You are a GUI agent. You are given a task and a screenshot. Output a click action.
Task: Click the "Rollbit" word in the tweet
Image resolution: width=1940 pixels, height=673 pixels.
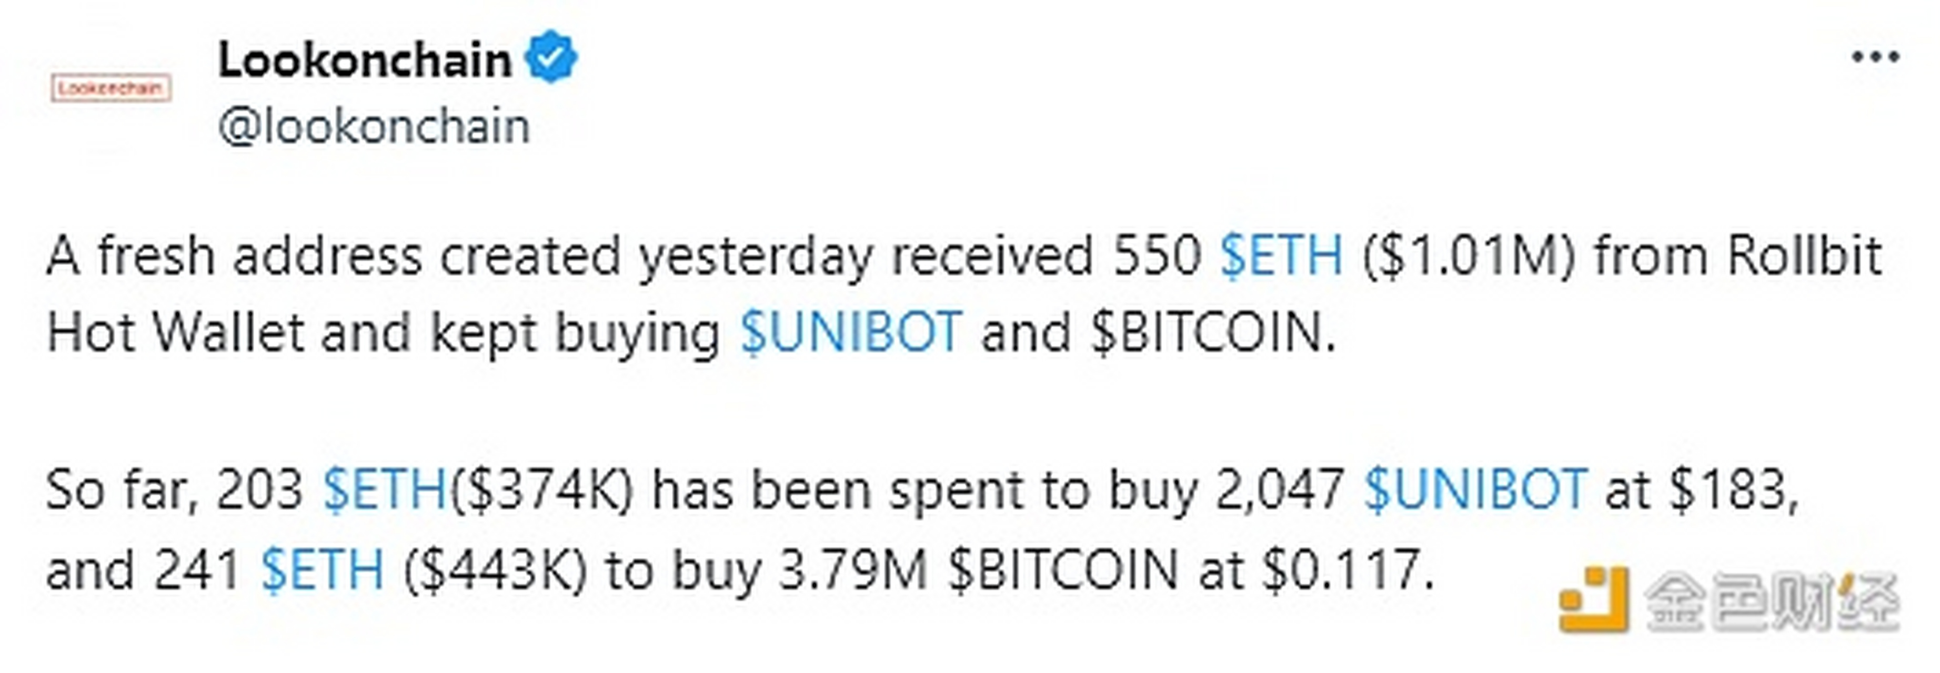pos(1811,256)
